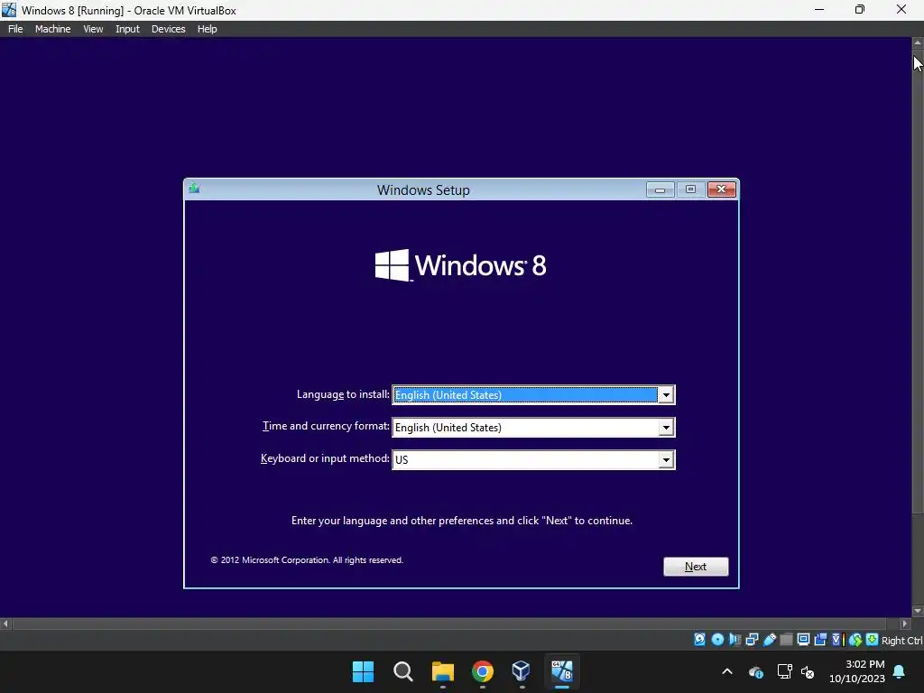
Task: Click the globe mouse integration icon in status bar
Action: pos(855,640)
